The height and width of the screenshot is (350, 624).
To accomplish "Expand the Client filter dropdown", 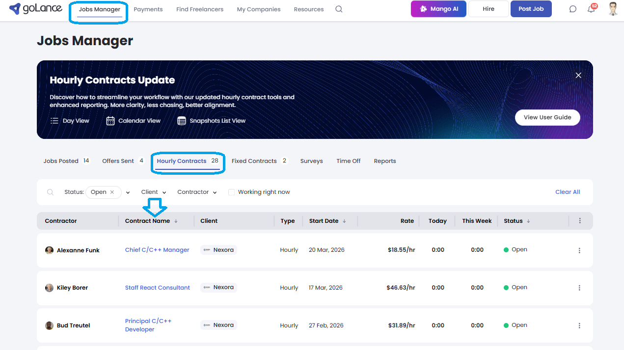I will coord(154,192).
